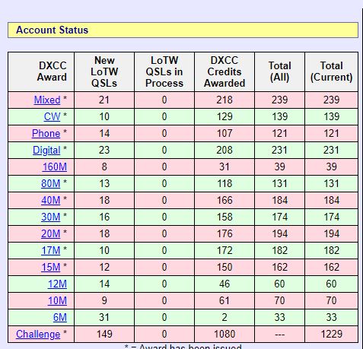Select the 10M new QSLs value 9
Screen dimensions: 363x349
click(104, 300)
